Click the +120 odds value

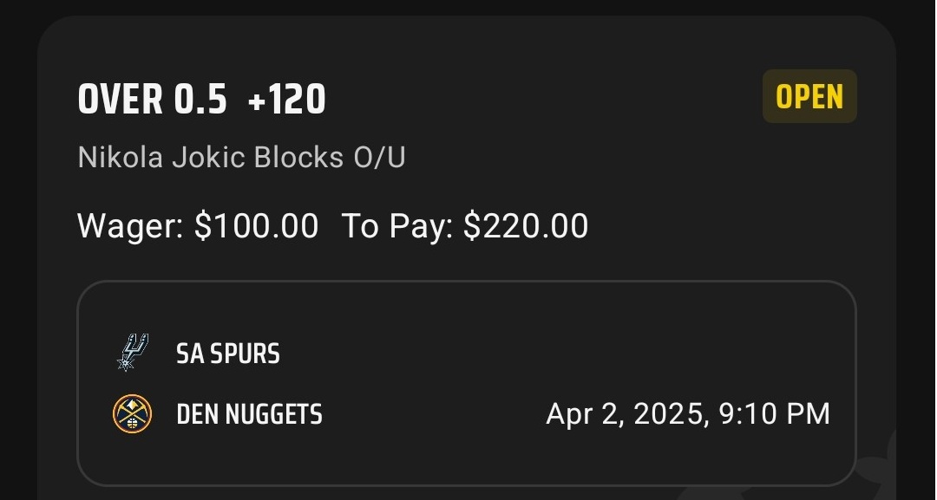pyautogui.click(x=289, y=99)
